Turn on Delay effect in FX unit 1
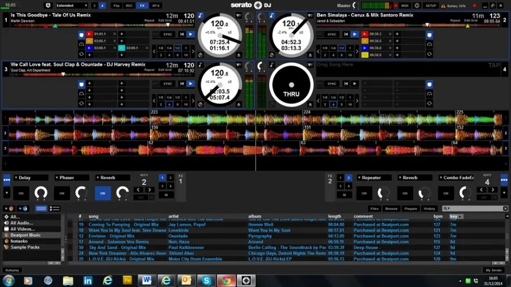 [21, 193]
